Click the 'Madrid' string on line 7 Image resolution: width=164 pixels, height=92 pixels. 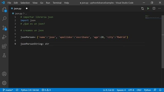121,37
